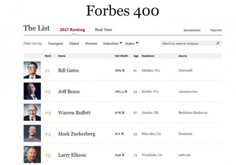Filter list by Youngest
This screenshot has width=236, height=165.
56,44
